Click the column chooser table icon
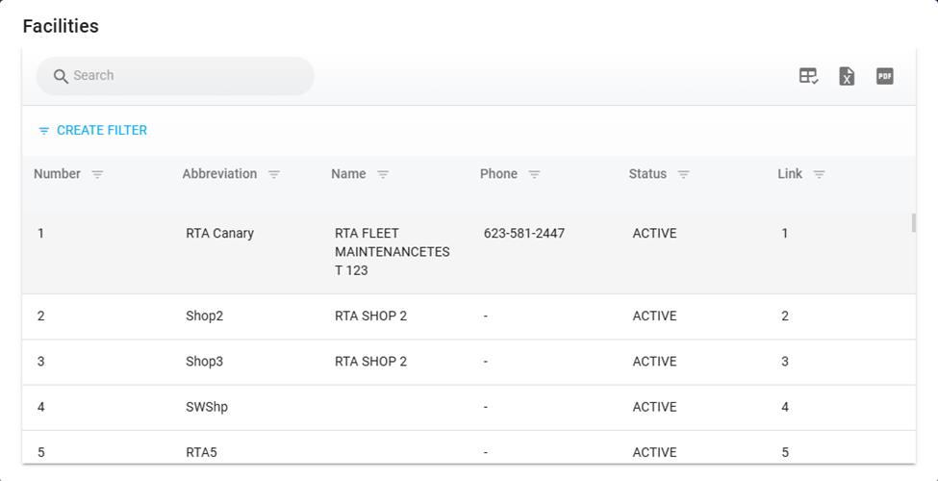Screen dimensions: 938x481 pyautogui.click(x=808, y=76)
